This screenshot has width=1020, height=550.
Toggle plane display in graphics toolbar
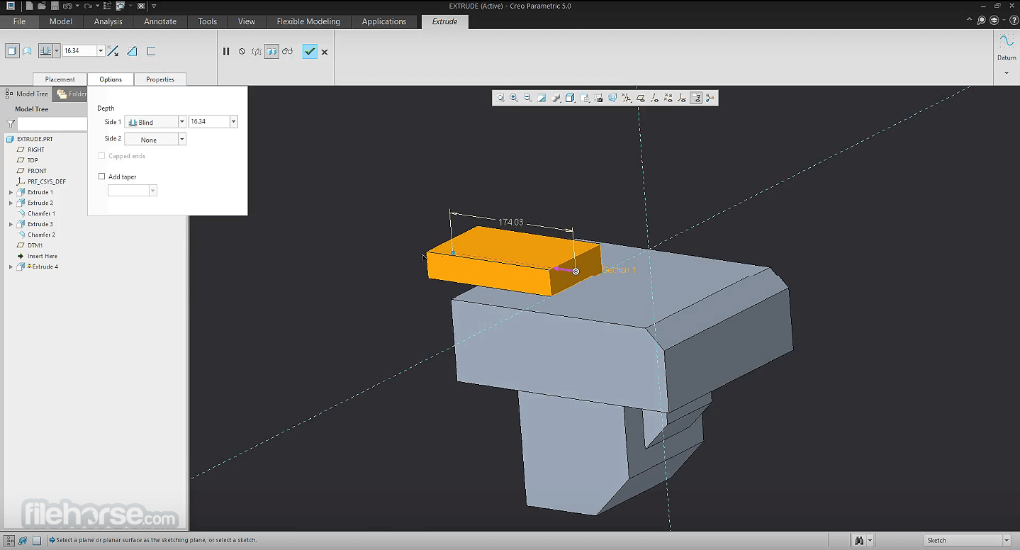(640, 98)
